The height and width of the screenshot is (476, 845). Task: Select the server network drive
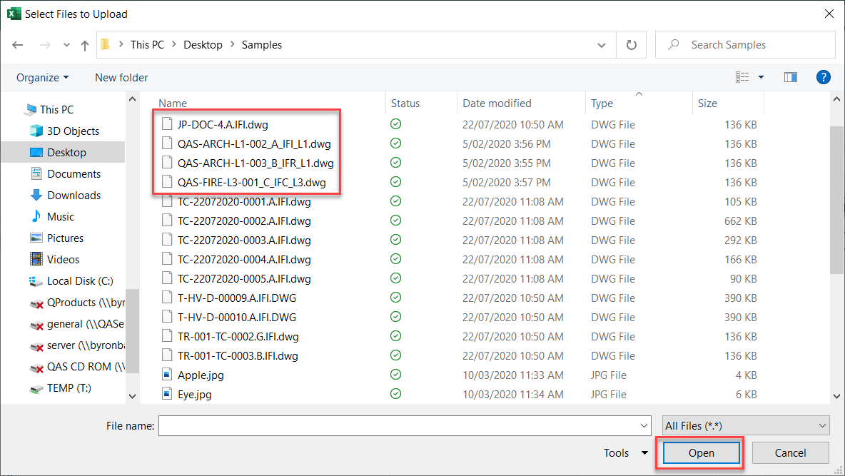[77, 345]
